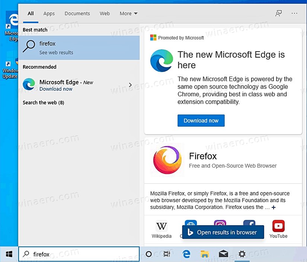This screenshot has height=262, width=307.
Task: Switch to the Apps search tab
Action: 49,13
